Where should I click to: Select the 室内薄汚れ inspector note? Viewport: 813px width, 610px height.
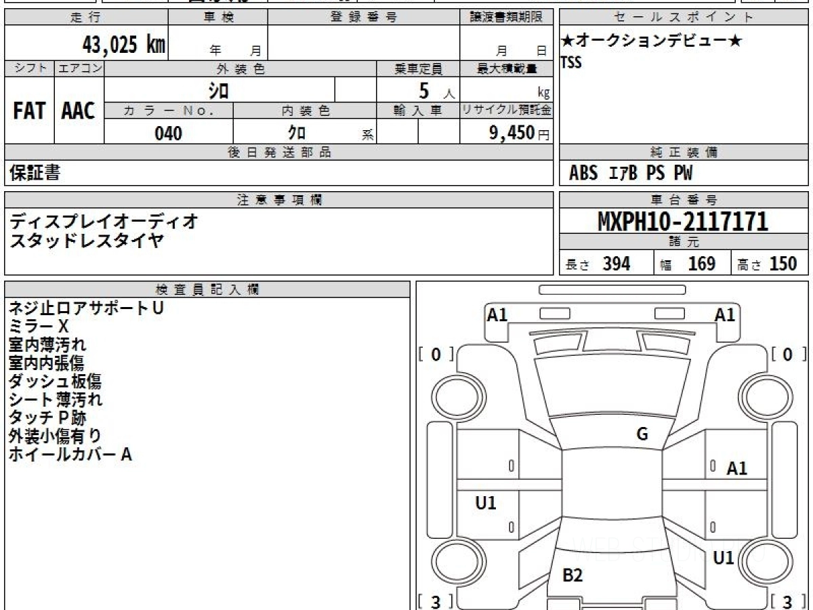tap(47, 345)
